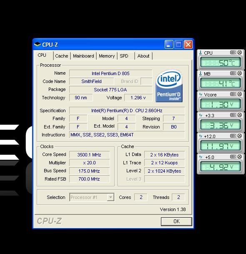Image resolution: width=246 pixels, height=254 pixels.
Task: Click the 'Version 1.38' label
Action: (173, 209)
